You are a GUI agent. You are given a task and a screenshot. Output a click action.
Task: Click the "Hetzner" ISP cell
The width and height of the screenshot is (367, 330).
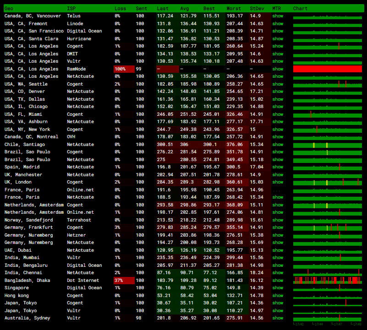click(77, 235)
